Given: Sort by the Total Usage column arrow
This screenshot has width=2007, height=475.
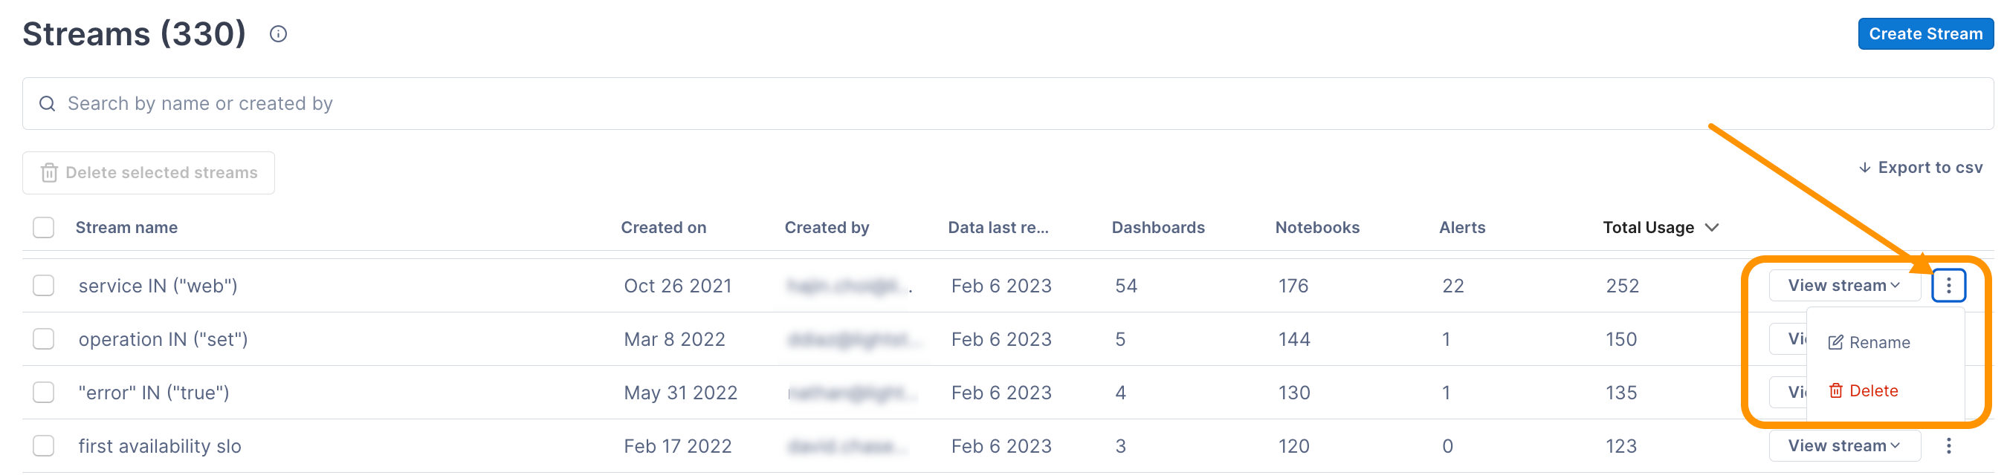Looking at the screenshot, I should pyautogui.click(x=1712, y=228).
